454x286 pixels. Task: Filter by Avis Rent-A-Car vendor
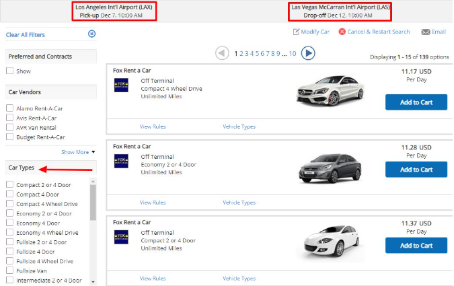point(9,118)
